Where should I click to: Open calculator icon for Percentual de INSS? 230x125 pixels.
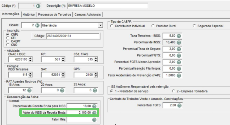pyautogui.click(x=179, y=43)
